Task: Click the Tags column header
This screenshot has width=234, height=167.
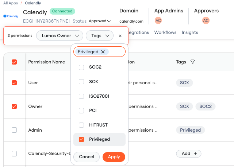Action: [181, 62]
